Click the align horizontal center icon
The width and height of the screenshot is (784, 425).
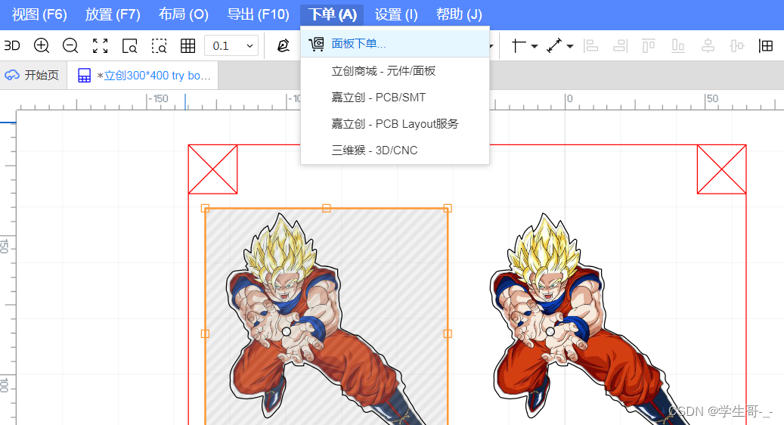(x=708, y=45)
